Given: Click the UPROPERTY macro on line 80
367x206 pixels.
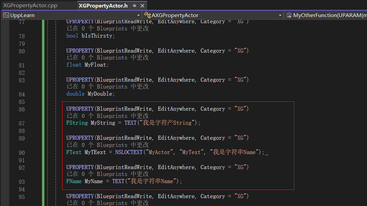Looking at the screenshot, I should pos(80,51).
